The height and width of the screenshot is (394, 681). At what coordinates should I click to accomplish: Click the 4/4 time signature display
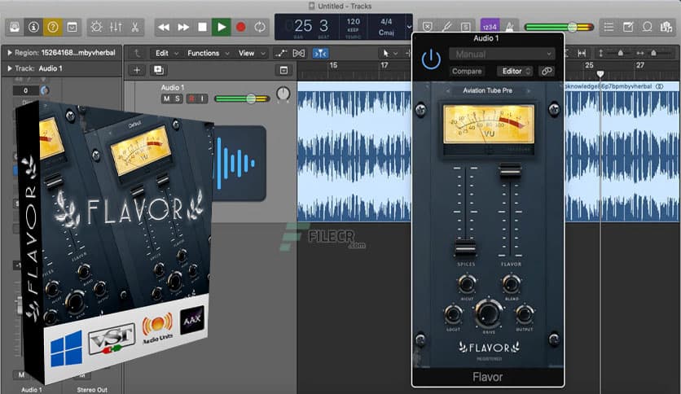[386, 21]
